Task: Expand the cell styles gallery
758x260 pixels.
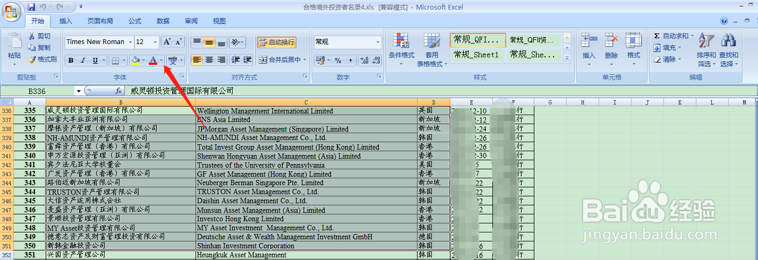Action: click(567, 58)
